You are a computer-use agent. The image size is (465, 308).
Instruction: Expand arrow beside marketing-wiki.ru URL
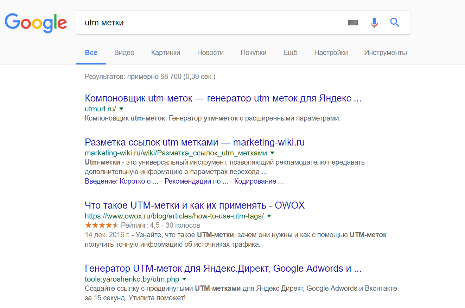pyautogui.click(x=272, y=153)
